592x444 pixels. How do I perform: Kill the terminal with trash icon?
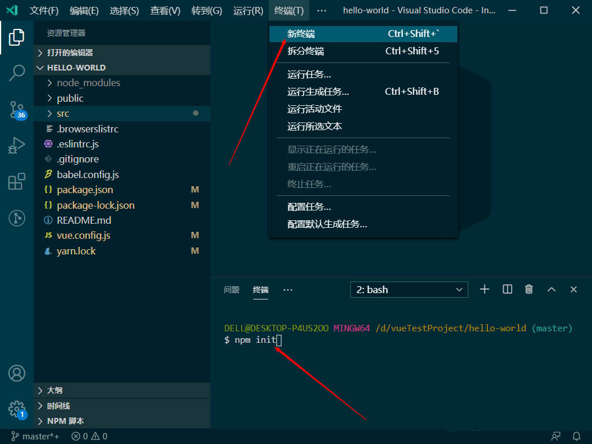(528, 289)
